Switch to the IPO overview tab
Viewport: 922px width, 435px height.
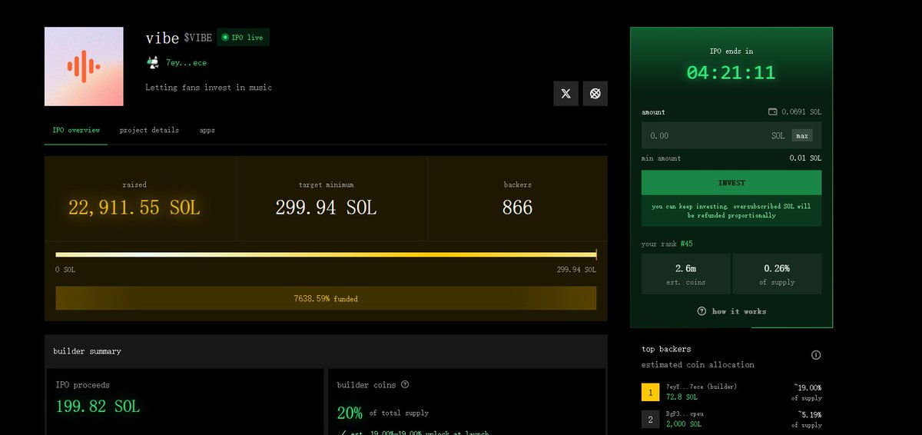(x=76, y=130)
